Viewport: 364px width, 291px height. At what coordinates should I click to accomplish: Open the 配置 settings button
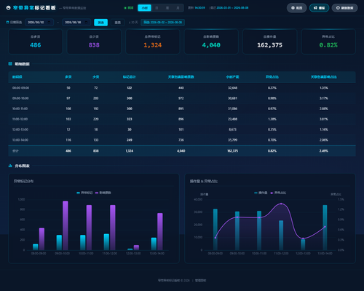tap(296, 8)
